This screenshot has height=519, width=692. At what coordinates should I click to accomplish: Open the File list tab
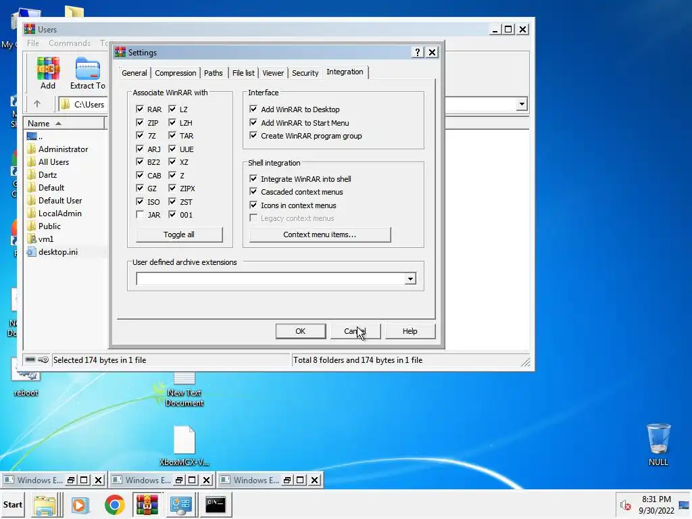tap(243, 73)
